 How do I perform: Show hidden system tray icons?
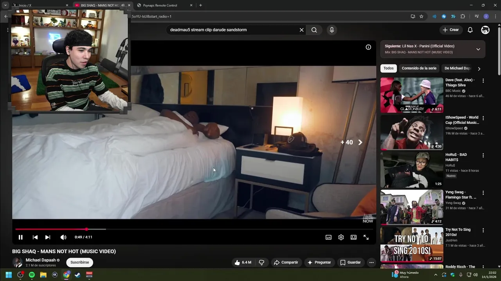pos(436,275)
